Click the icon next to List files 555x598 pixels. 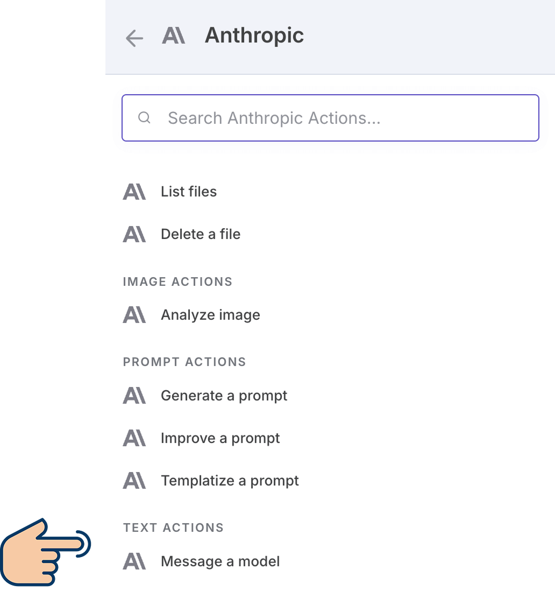[x=134, y=192]
